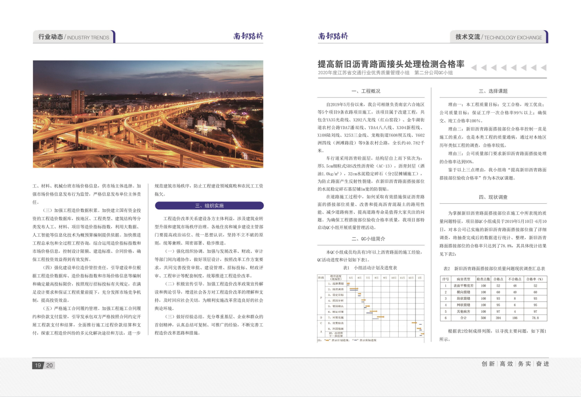The width and height of the screenshot is (581, 397).
Task: Select the article title '提高新旧沥青路面接头处理检测合格率'
Action: pos(391,65)
